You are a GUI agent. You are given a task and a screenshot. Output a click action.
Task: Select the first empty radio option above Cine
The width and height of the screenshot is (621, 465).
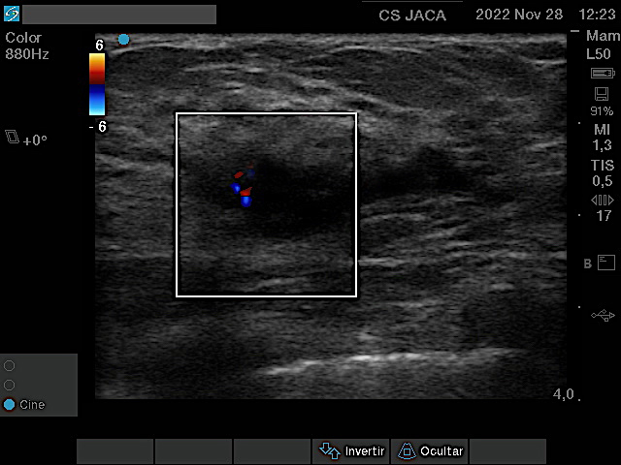click(10, 366)
